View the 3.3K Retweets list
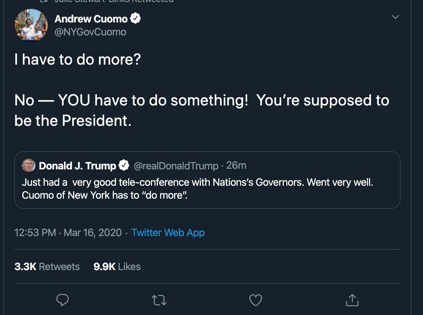Image resolution: width=423 pixels, height=315 pixels. point(47,267)
